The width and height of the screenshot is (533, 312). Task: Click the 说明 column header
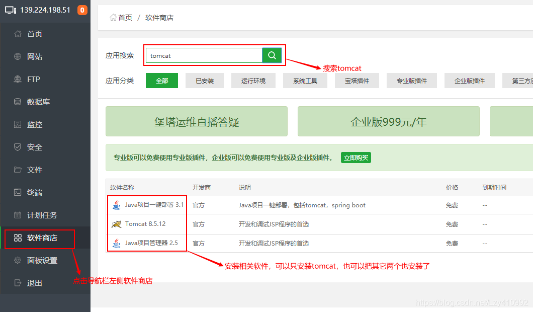245,188
